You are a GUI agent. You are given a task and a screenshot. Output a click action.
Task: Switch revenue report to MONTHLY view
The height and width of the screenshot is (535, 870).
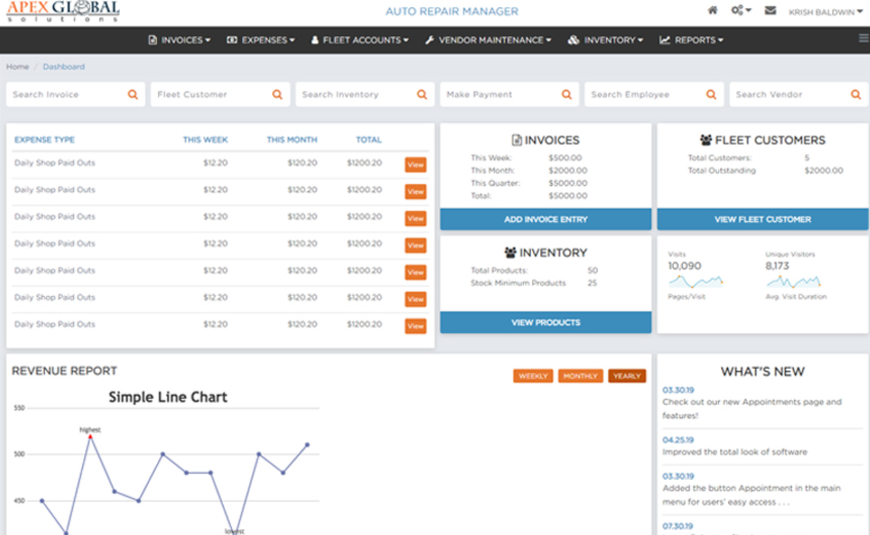(x=580, y=376)
